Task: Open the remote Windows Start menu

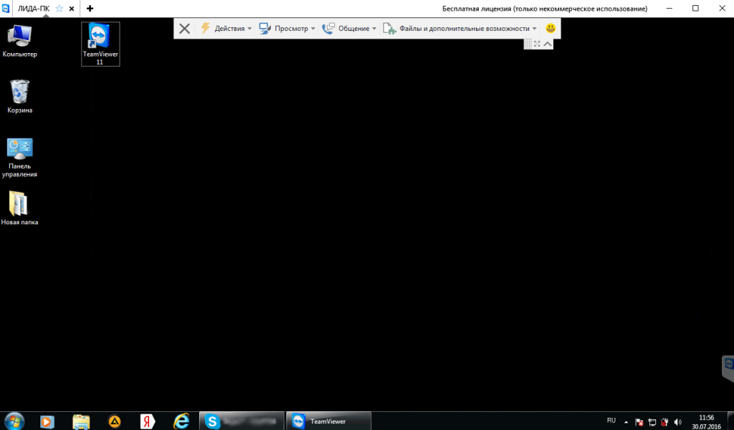Action: (x=14, y=421)
